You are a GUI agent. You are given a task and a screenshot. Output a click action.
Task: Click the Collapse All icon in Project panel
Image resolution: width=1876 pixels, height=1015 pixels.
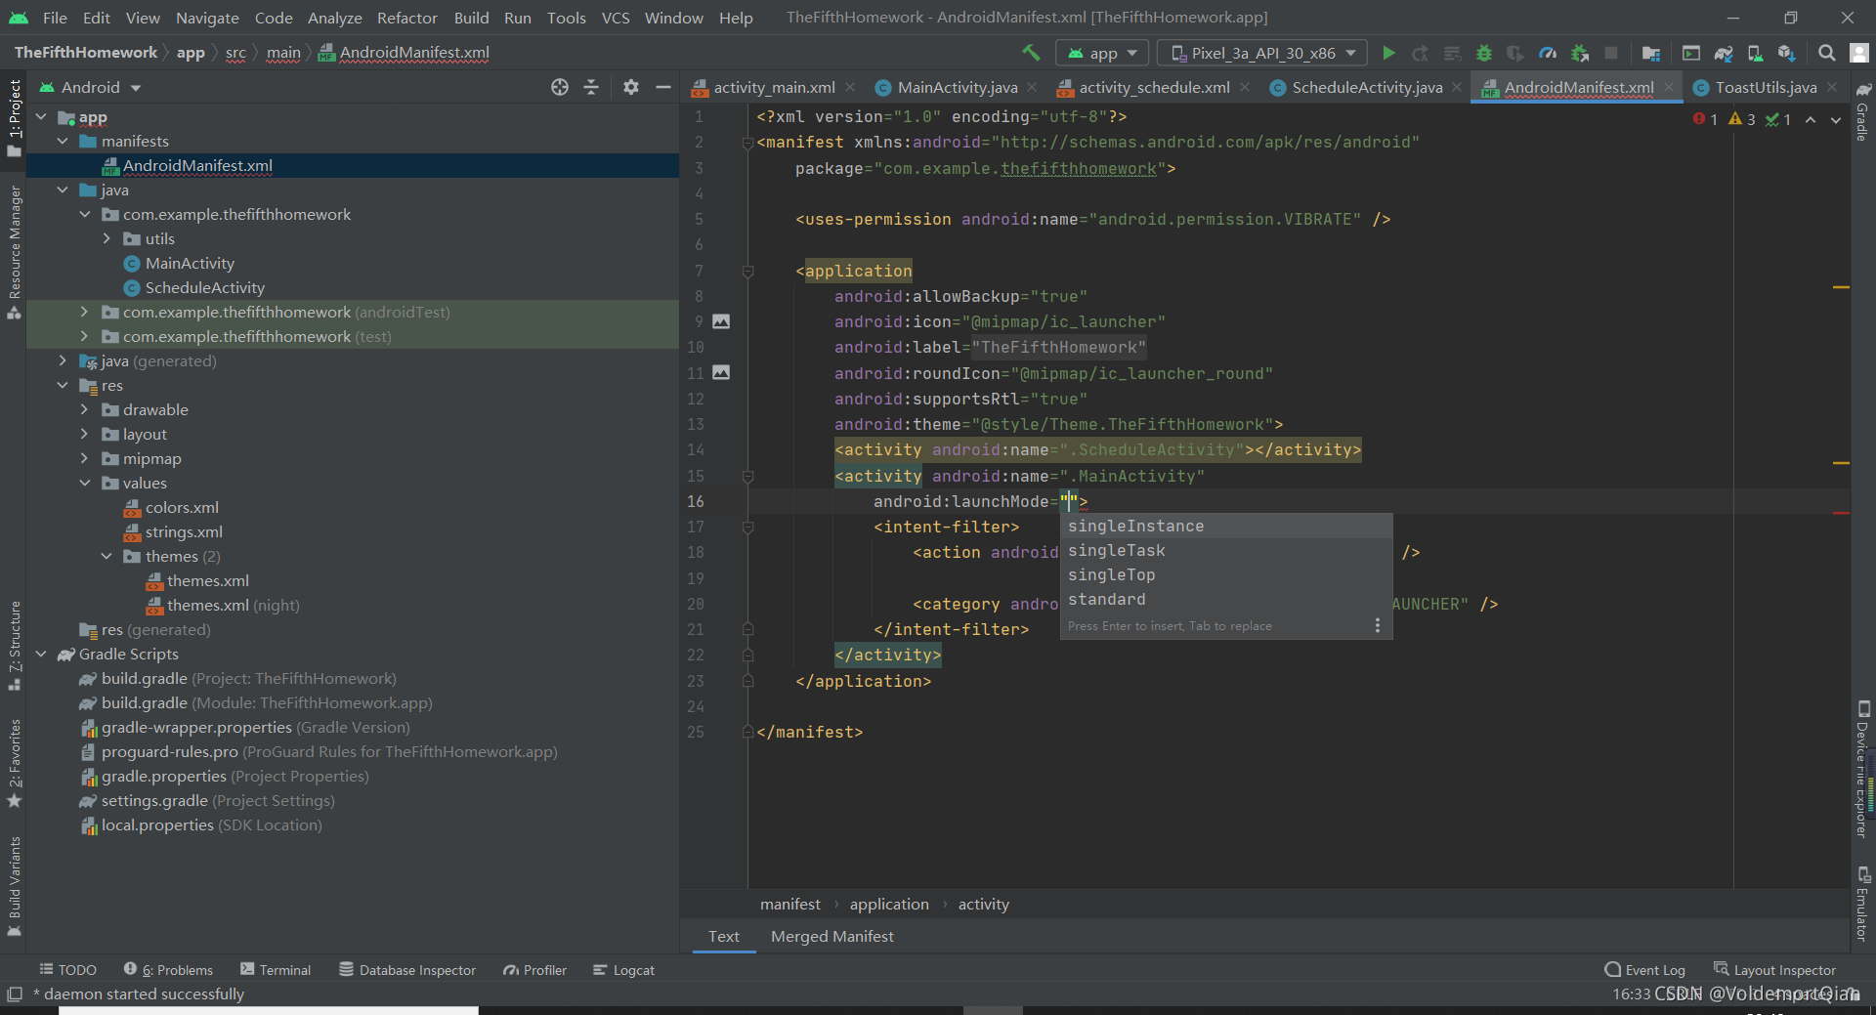click(x=591, y=87)
